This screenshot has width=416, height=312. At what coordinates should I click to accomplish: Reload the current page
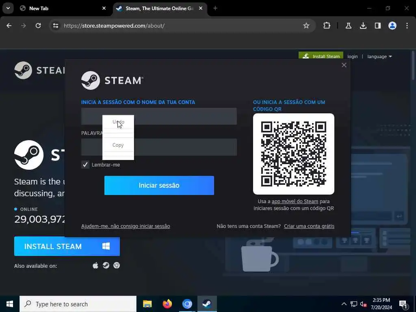[38, 26]
